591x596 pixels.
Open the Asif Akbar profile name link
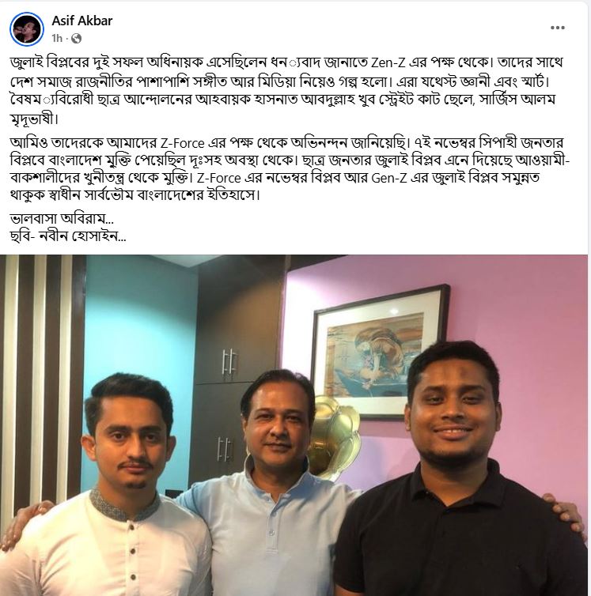pyautogui.click(x=81, y=21)
